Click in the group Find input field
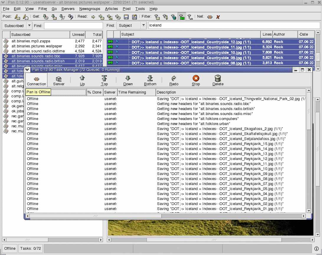Screen dimensions: 322x255 point(73,26)
